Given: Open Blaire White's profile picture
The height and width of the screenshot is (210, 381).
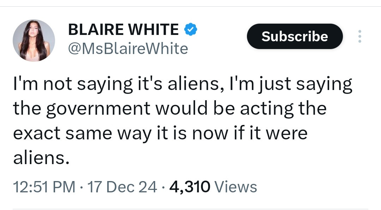Looking at the screenshot, I should (34, 40).
